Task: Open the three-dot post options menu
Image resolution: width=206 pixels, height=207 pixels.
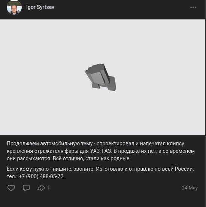Action: tap(193, 7)
